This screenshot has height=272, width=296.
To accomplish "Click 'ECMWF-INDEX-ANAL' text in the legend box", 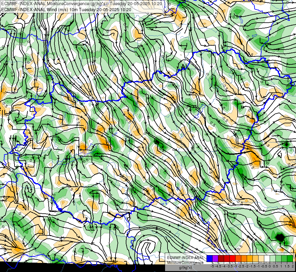I will tap(186, 258).
